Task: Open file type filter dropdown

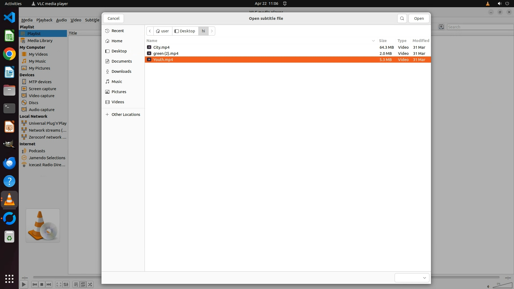Action: [x=412, y=278]
